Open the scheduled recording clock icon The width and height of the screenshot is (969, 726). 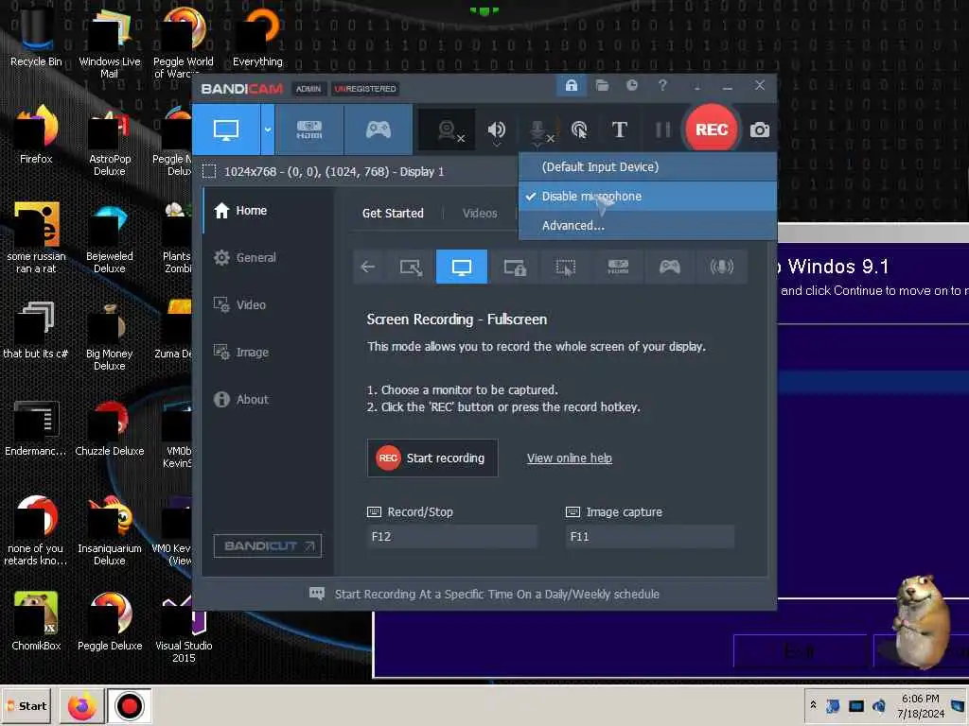[631, 85]
